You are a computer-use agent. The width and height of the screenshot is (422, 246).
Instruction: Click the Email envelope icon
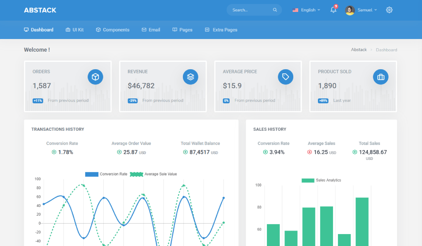(144, 30)
